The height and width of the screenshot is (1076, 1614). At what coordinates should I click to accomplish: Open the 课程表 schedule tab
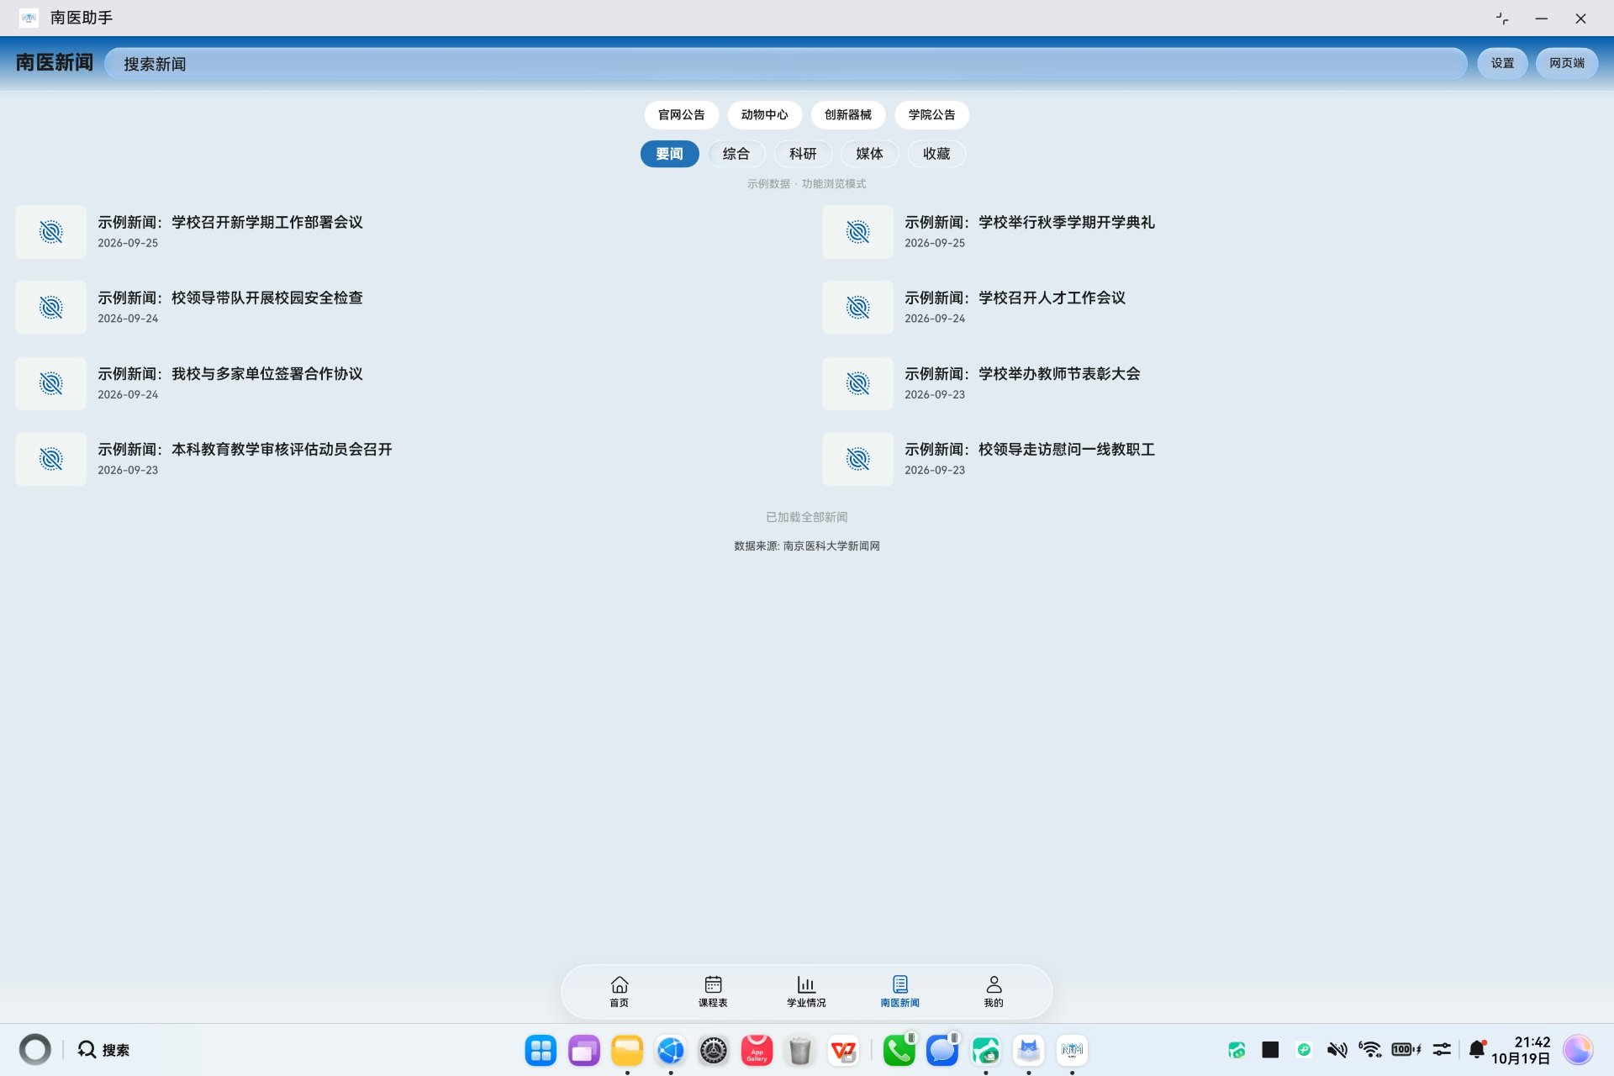(713, 991)
